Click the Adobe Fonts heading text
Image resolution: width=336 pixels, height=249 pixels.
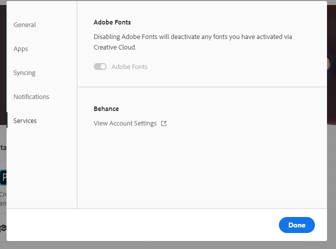pyautogui.click(x=112, y=22)
